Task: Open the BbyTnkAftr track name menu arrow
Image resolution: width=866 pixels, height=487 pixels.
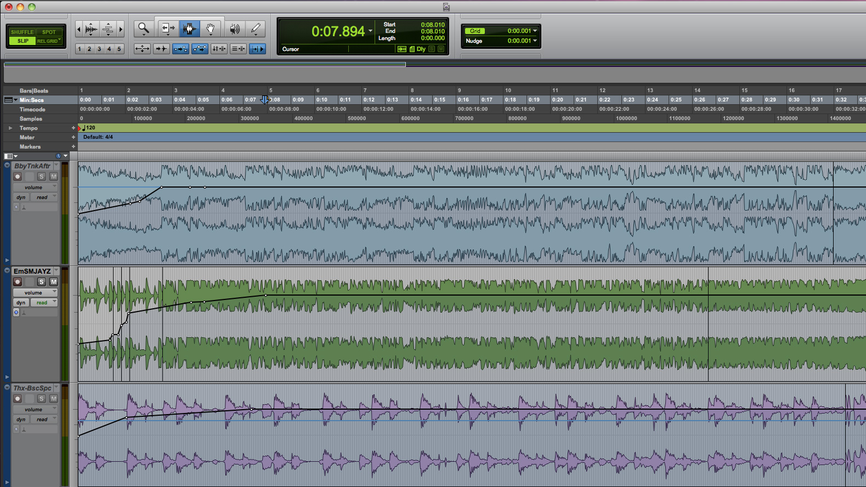Action: point(56,165)
